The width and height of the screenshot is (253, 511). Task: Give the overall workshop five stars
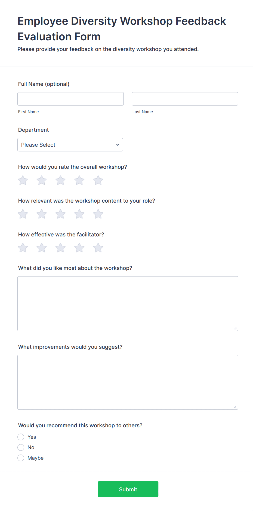(98, 180)
